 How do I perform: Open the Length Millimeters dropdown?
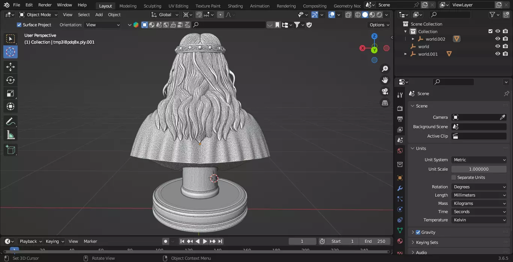(479, 195)
